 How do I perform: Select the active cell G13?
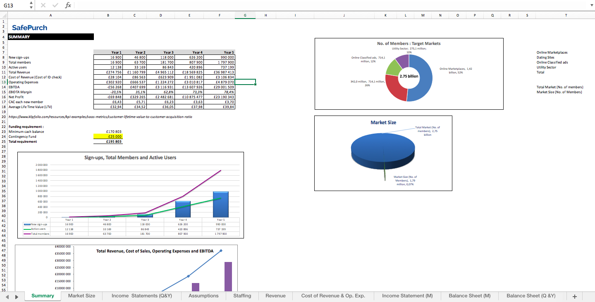tap(245, 82)
